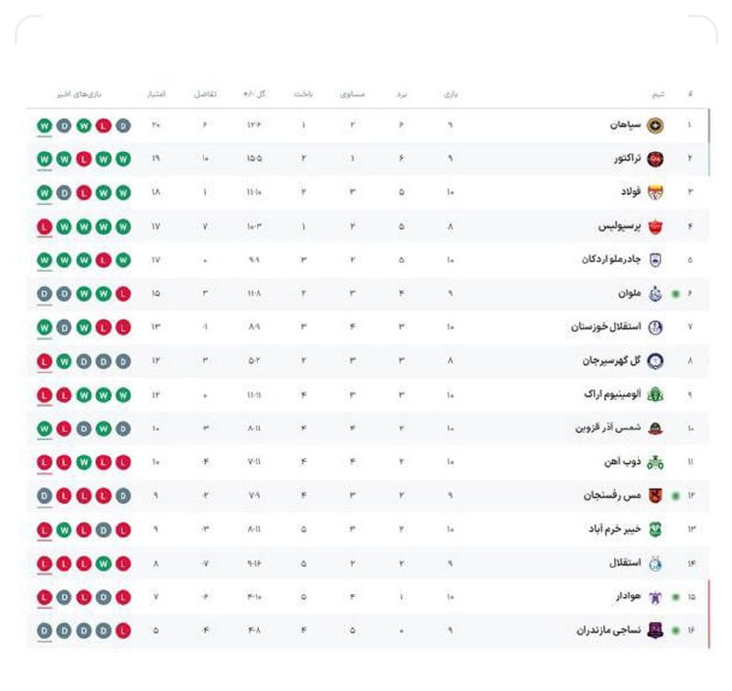The width and height of the screenshot is (732, 691).
Task: Click green dot beside Havadar
Action: (x=675, y=597)
